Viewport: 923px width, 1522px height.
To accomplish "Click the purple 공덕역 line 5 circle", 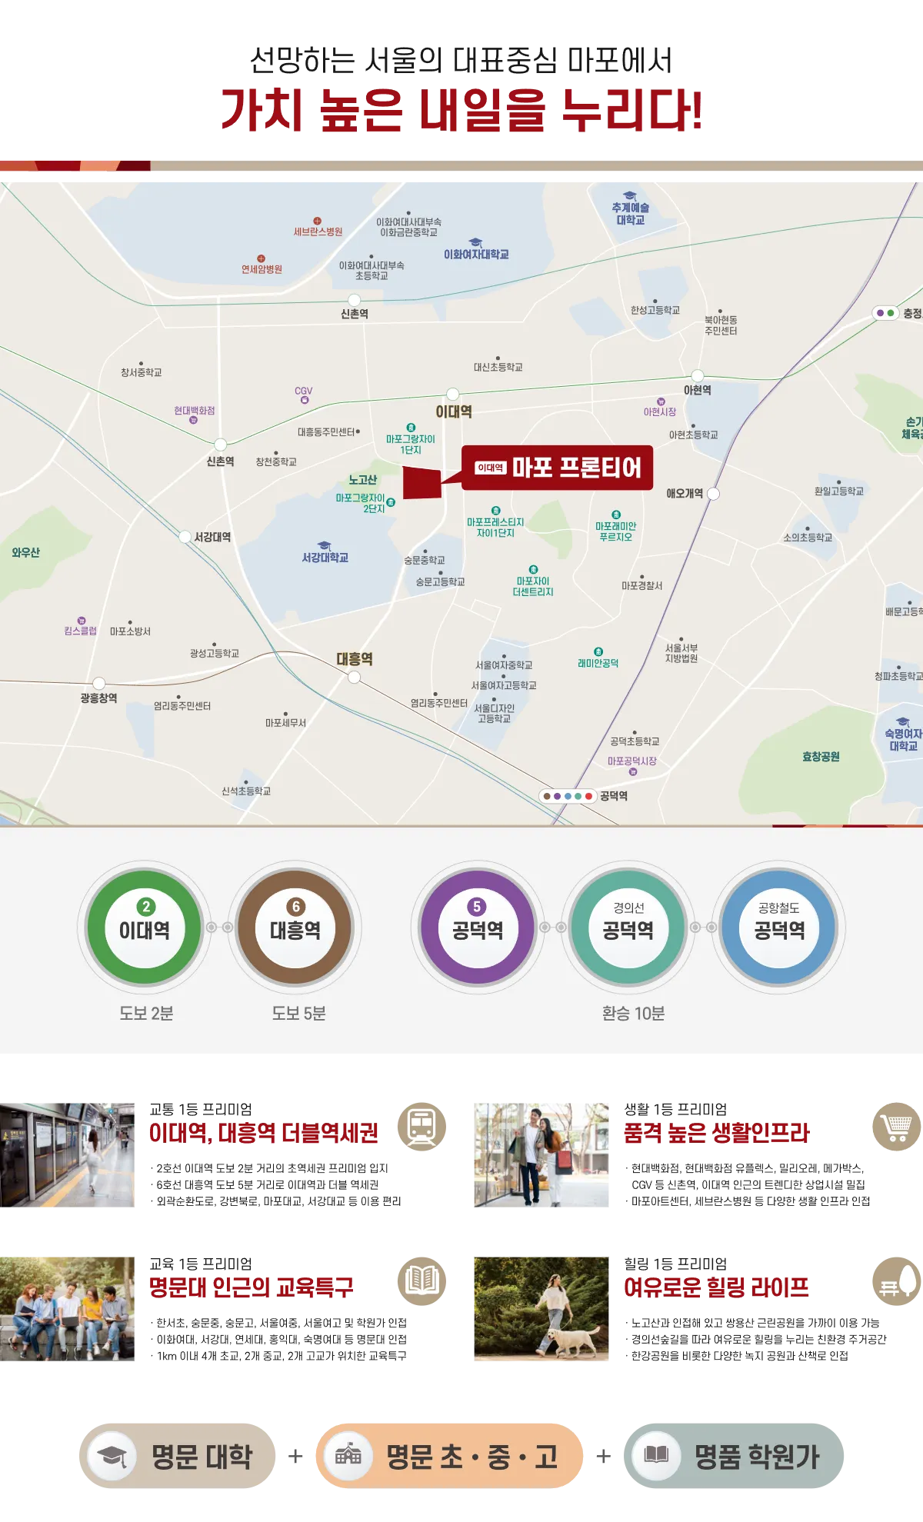I will (x=478, y=928).
